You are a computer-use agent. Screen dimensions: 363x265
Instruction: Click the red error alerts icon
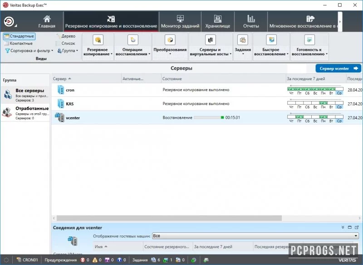click(83, 260)
